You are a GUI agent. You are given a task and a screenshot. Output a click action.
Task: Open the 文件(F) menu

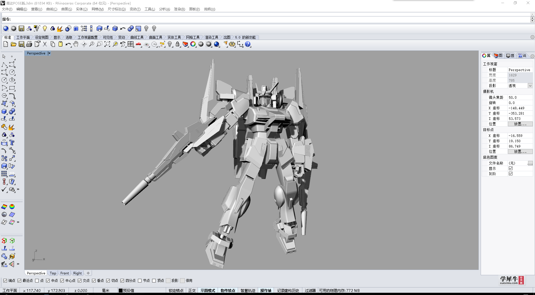7,9
